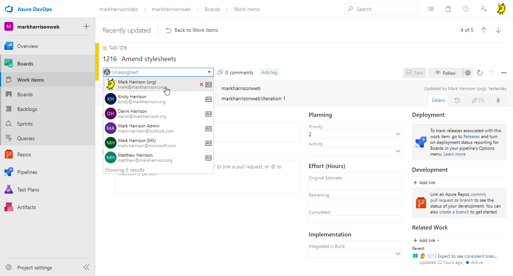Screen dimensions: 513x276
Task: Click the Original Estimate input field
Action: click(354, 185)
